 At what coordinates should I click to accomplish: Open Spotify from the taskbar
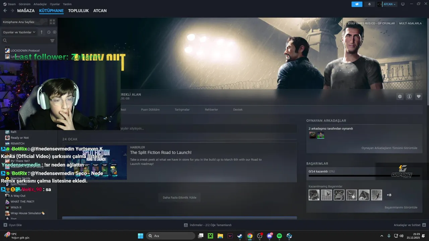click(279, 236)
